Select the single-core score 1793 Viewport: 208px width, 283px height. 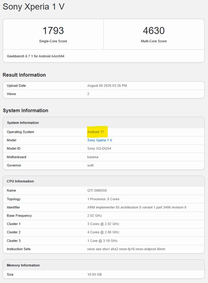[x=53, y=30]
